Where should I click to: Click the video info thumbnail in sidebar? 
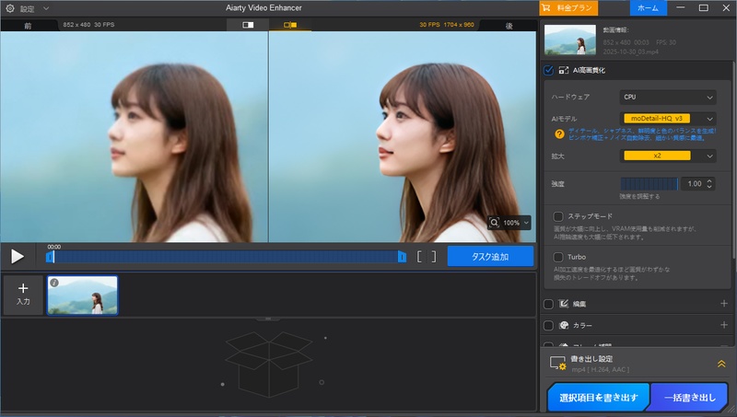[x=569, y=40]
